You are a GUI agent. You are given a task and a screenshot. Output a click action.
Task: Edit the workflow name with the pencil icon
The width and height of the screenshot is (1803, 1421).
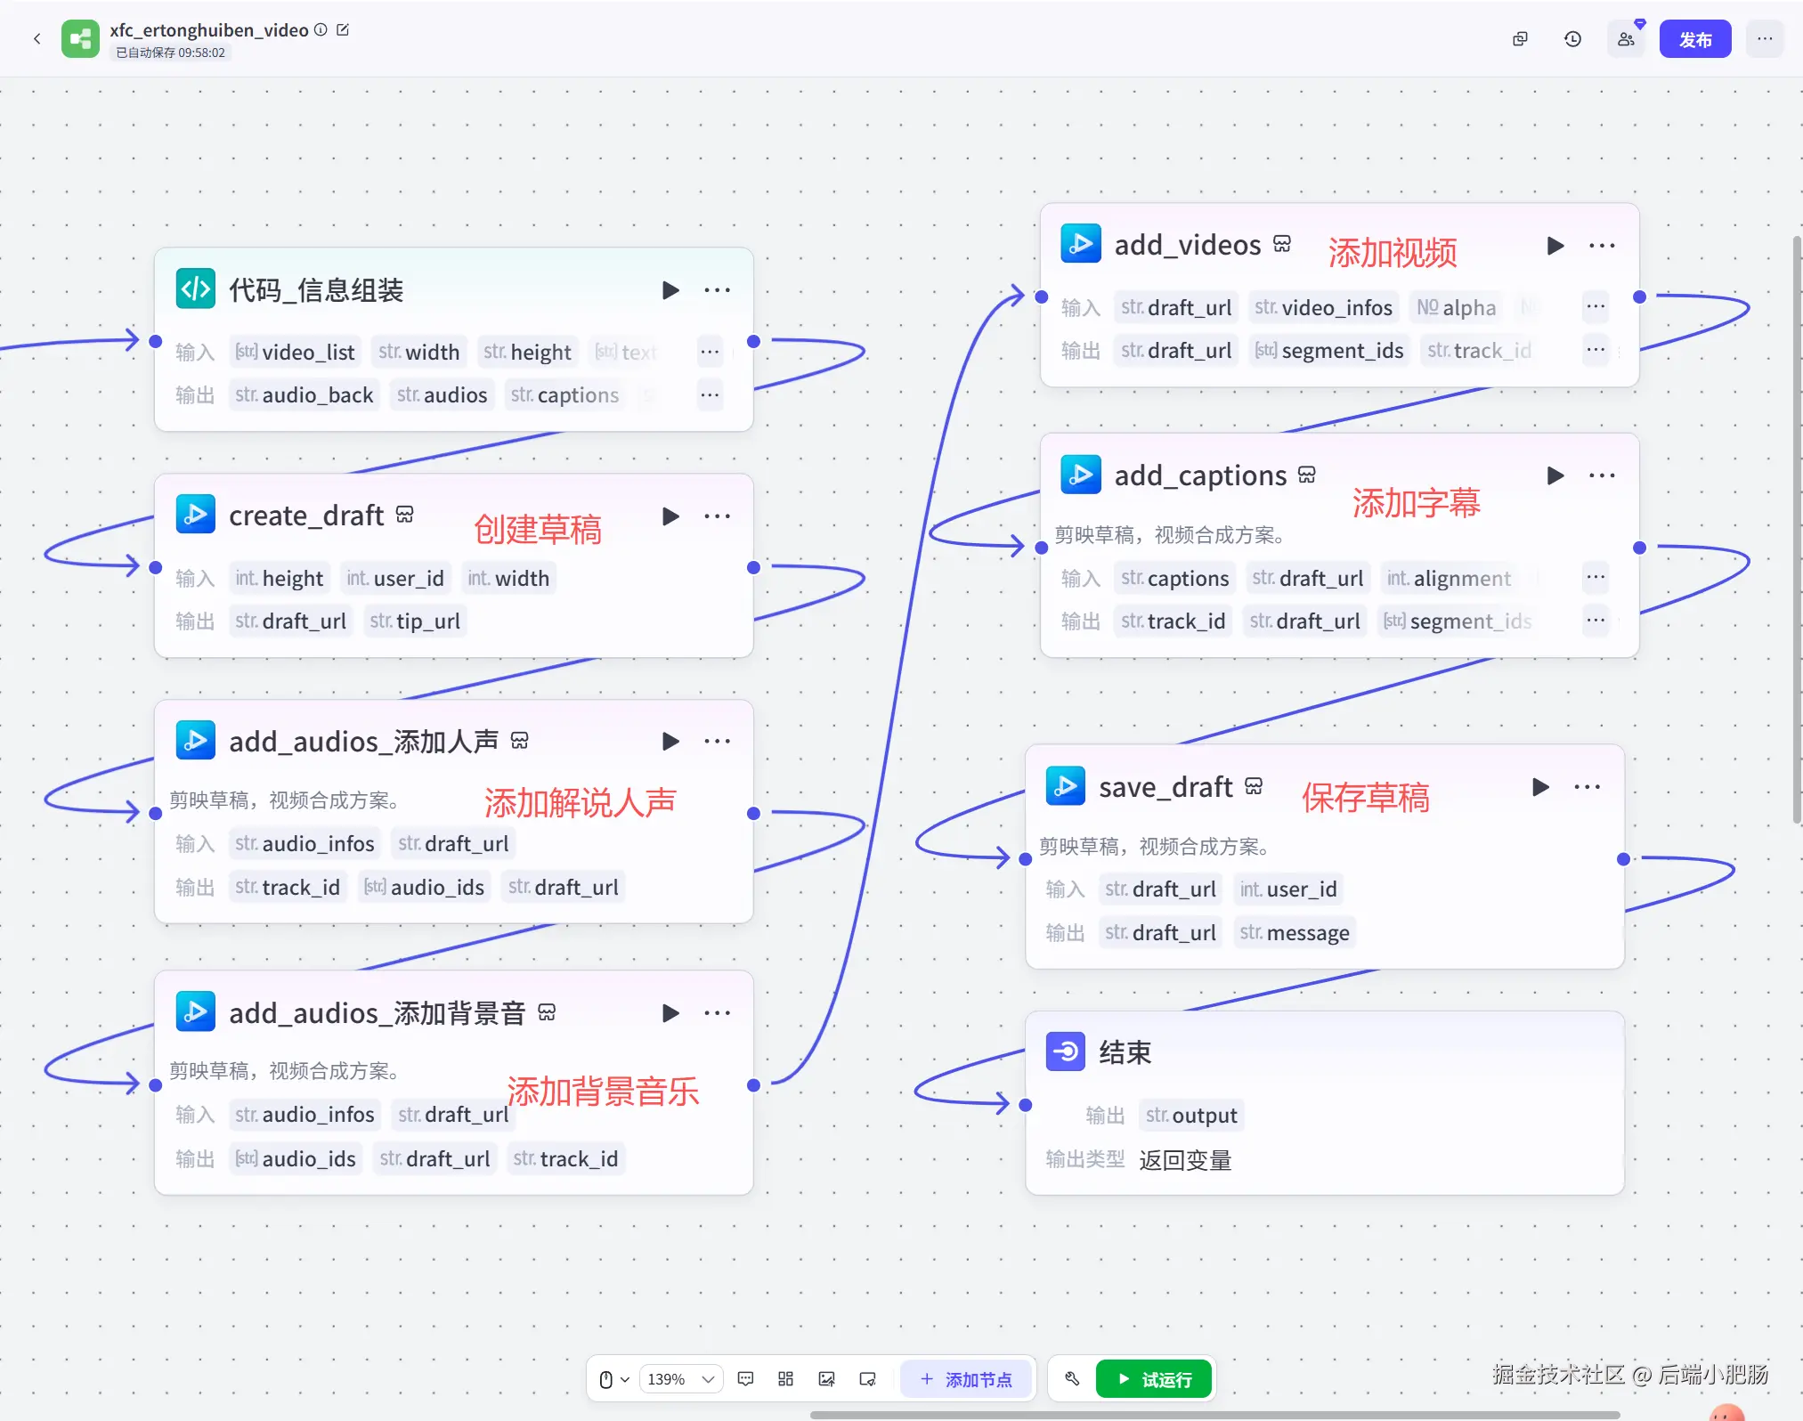[x=343, y=30]
